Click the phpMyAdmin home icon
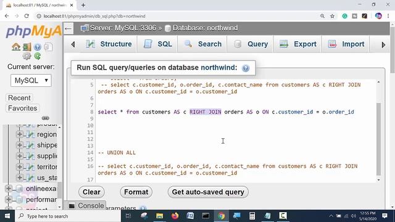The width and height of the screenshot is (395, 222). point(16,47)
